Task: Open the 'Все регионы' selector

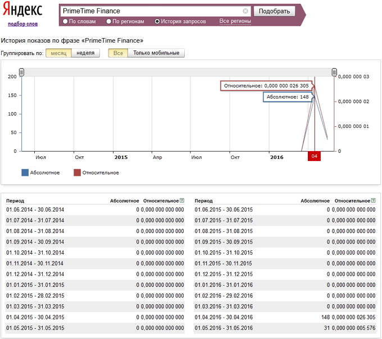Action: click(235, 21)
